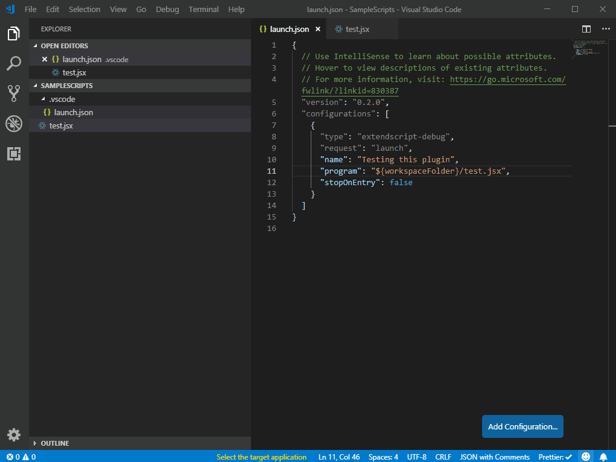This screenshot has height=462, width=616.
Task: Click line number 1 in gutter
Action: (x=274, y=45)
